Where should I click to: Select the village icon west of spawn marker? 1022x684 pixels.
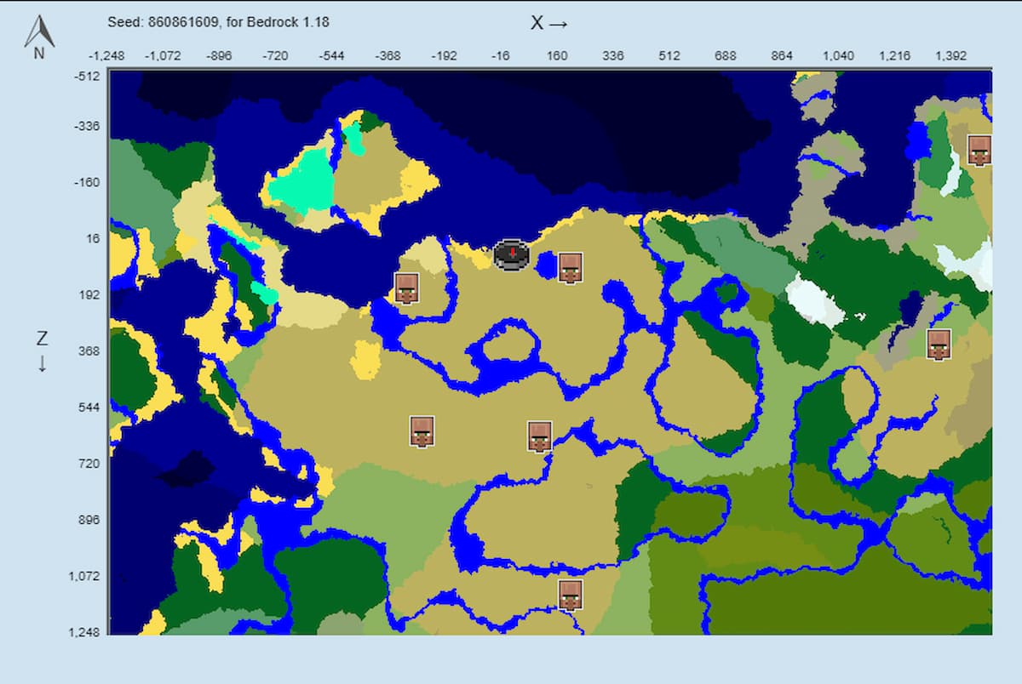pyautogui.click(x=407, y=288)
